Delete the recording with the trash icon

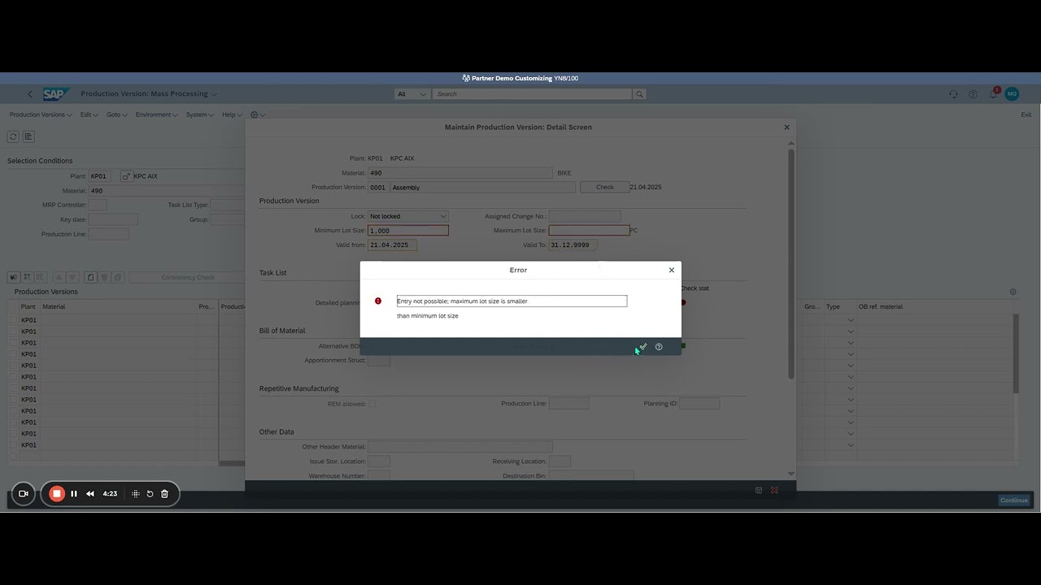164,493
